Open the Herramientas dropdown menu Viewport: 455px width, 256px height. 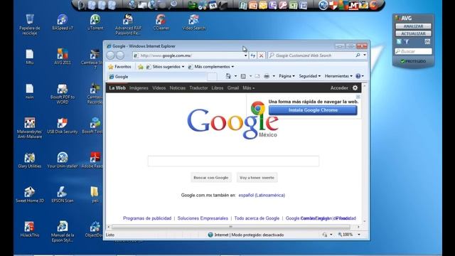(338, 76)
